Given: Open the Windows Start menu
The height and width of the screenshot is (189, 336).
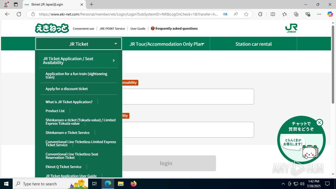Looking at the screenshot, I should pos(6,184).
